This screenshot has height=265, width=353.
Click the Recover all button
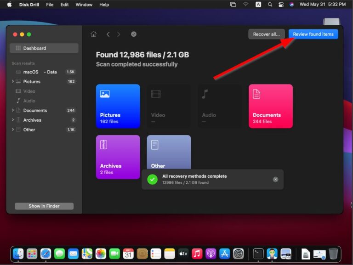coord(266,34)
